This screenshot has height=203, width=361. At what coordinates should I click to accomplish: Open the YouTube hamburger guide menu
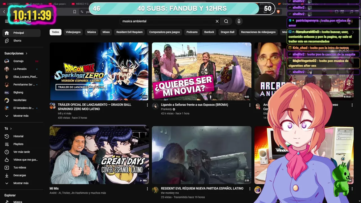coord(7,21)
